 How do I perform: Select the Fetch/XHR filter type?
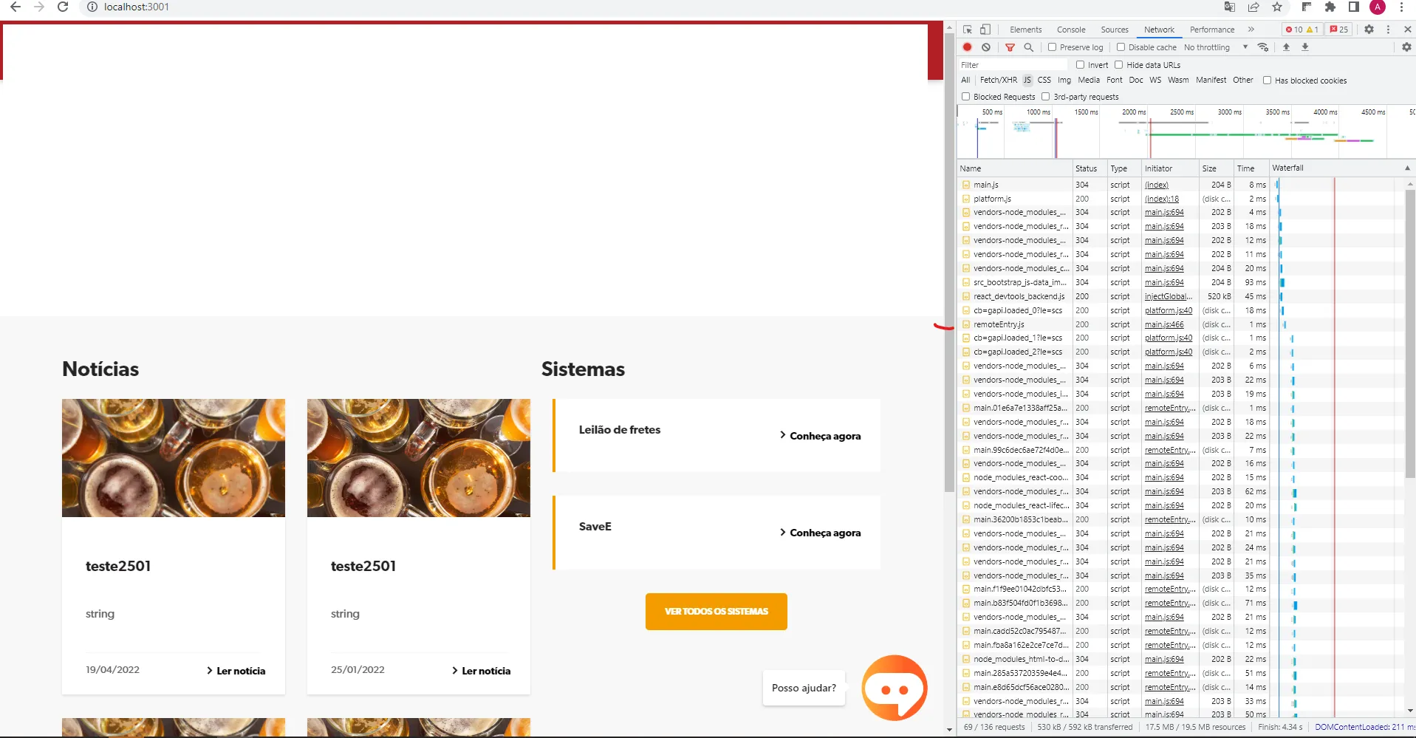pyautogui.click(x=999, y=81)
